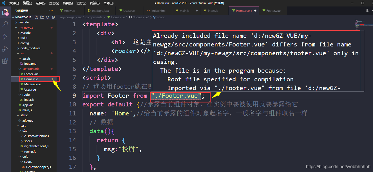Switch to the App.vue tab
Viewport: 373px width, 172px height.
point(69,11)
